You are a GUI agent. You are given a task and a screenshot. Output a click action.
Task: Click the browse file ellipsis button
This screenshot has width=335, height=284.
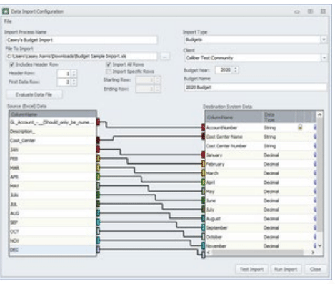tap(165, 57)
